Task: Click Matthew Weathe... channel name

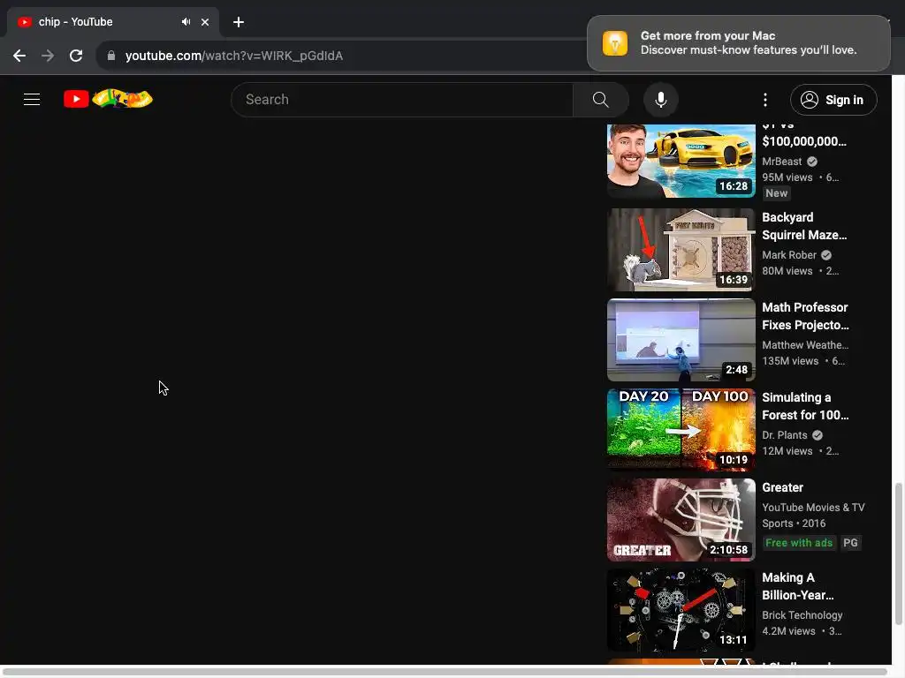Action: point(805,345)
